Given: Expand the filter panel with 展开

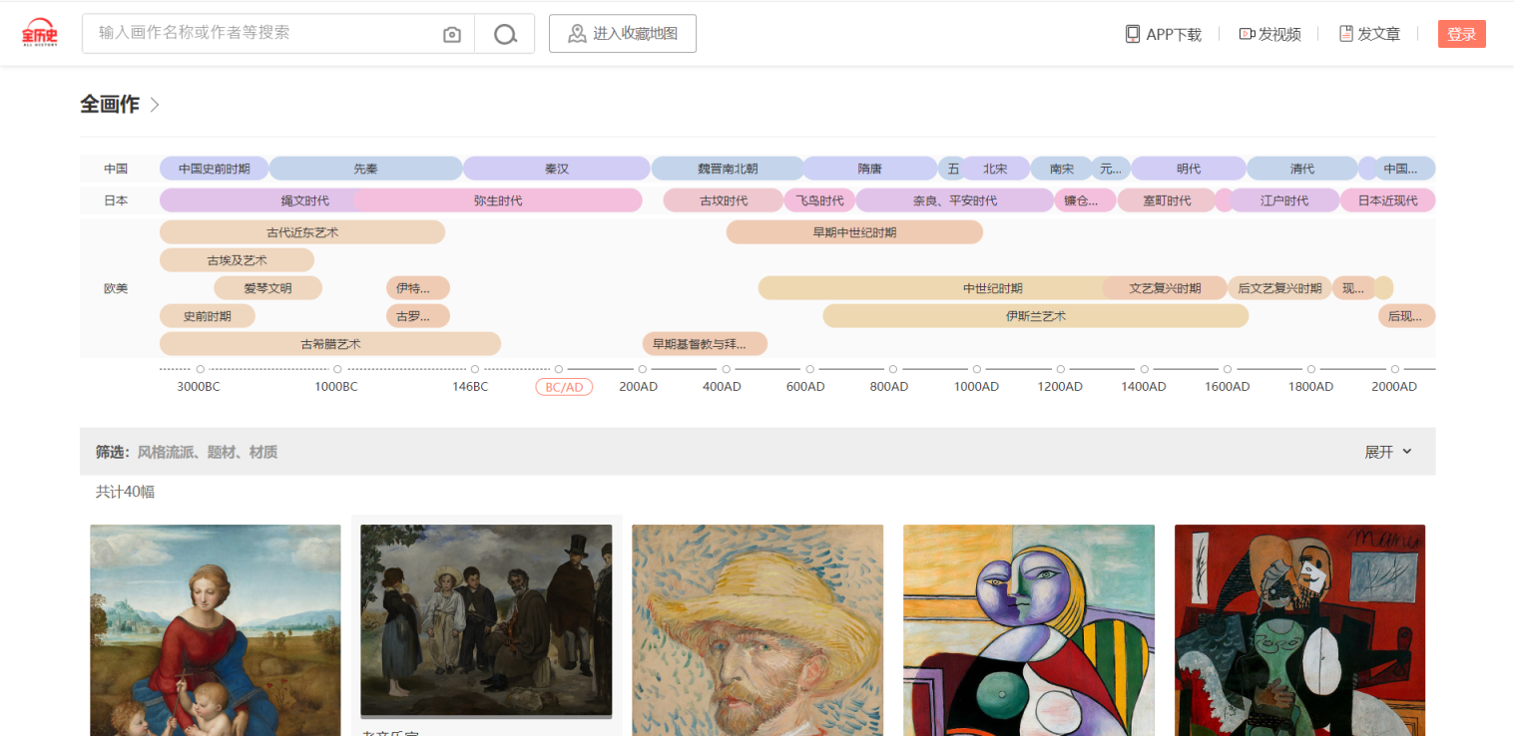Looking at the screenshot, I should click(x=1388, y=452).
